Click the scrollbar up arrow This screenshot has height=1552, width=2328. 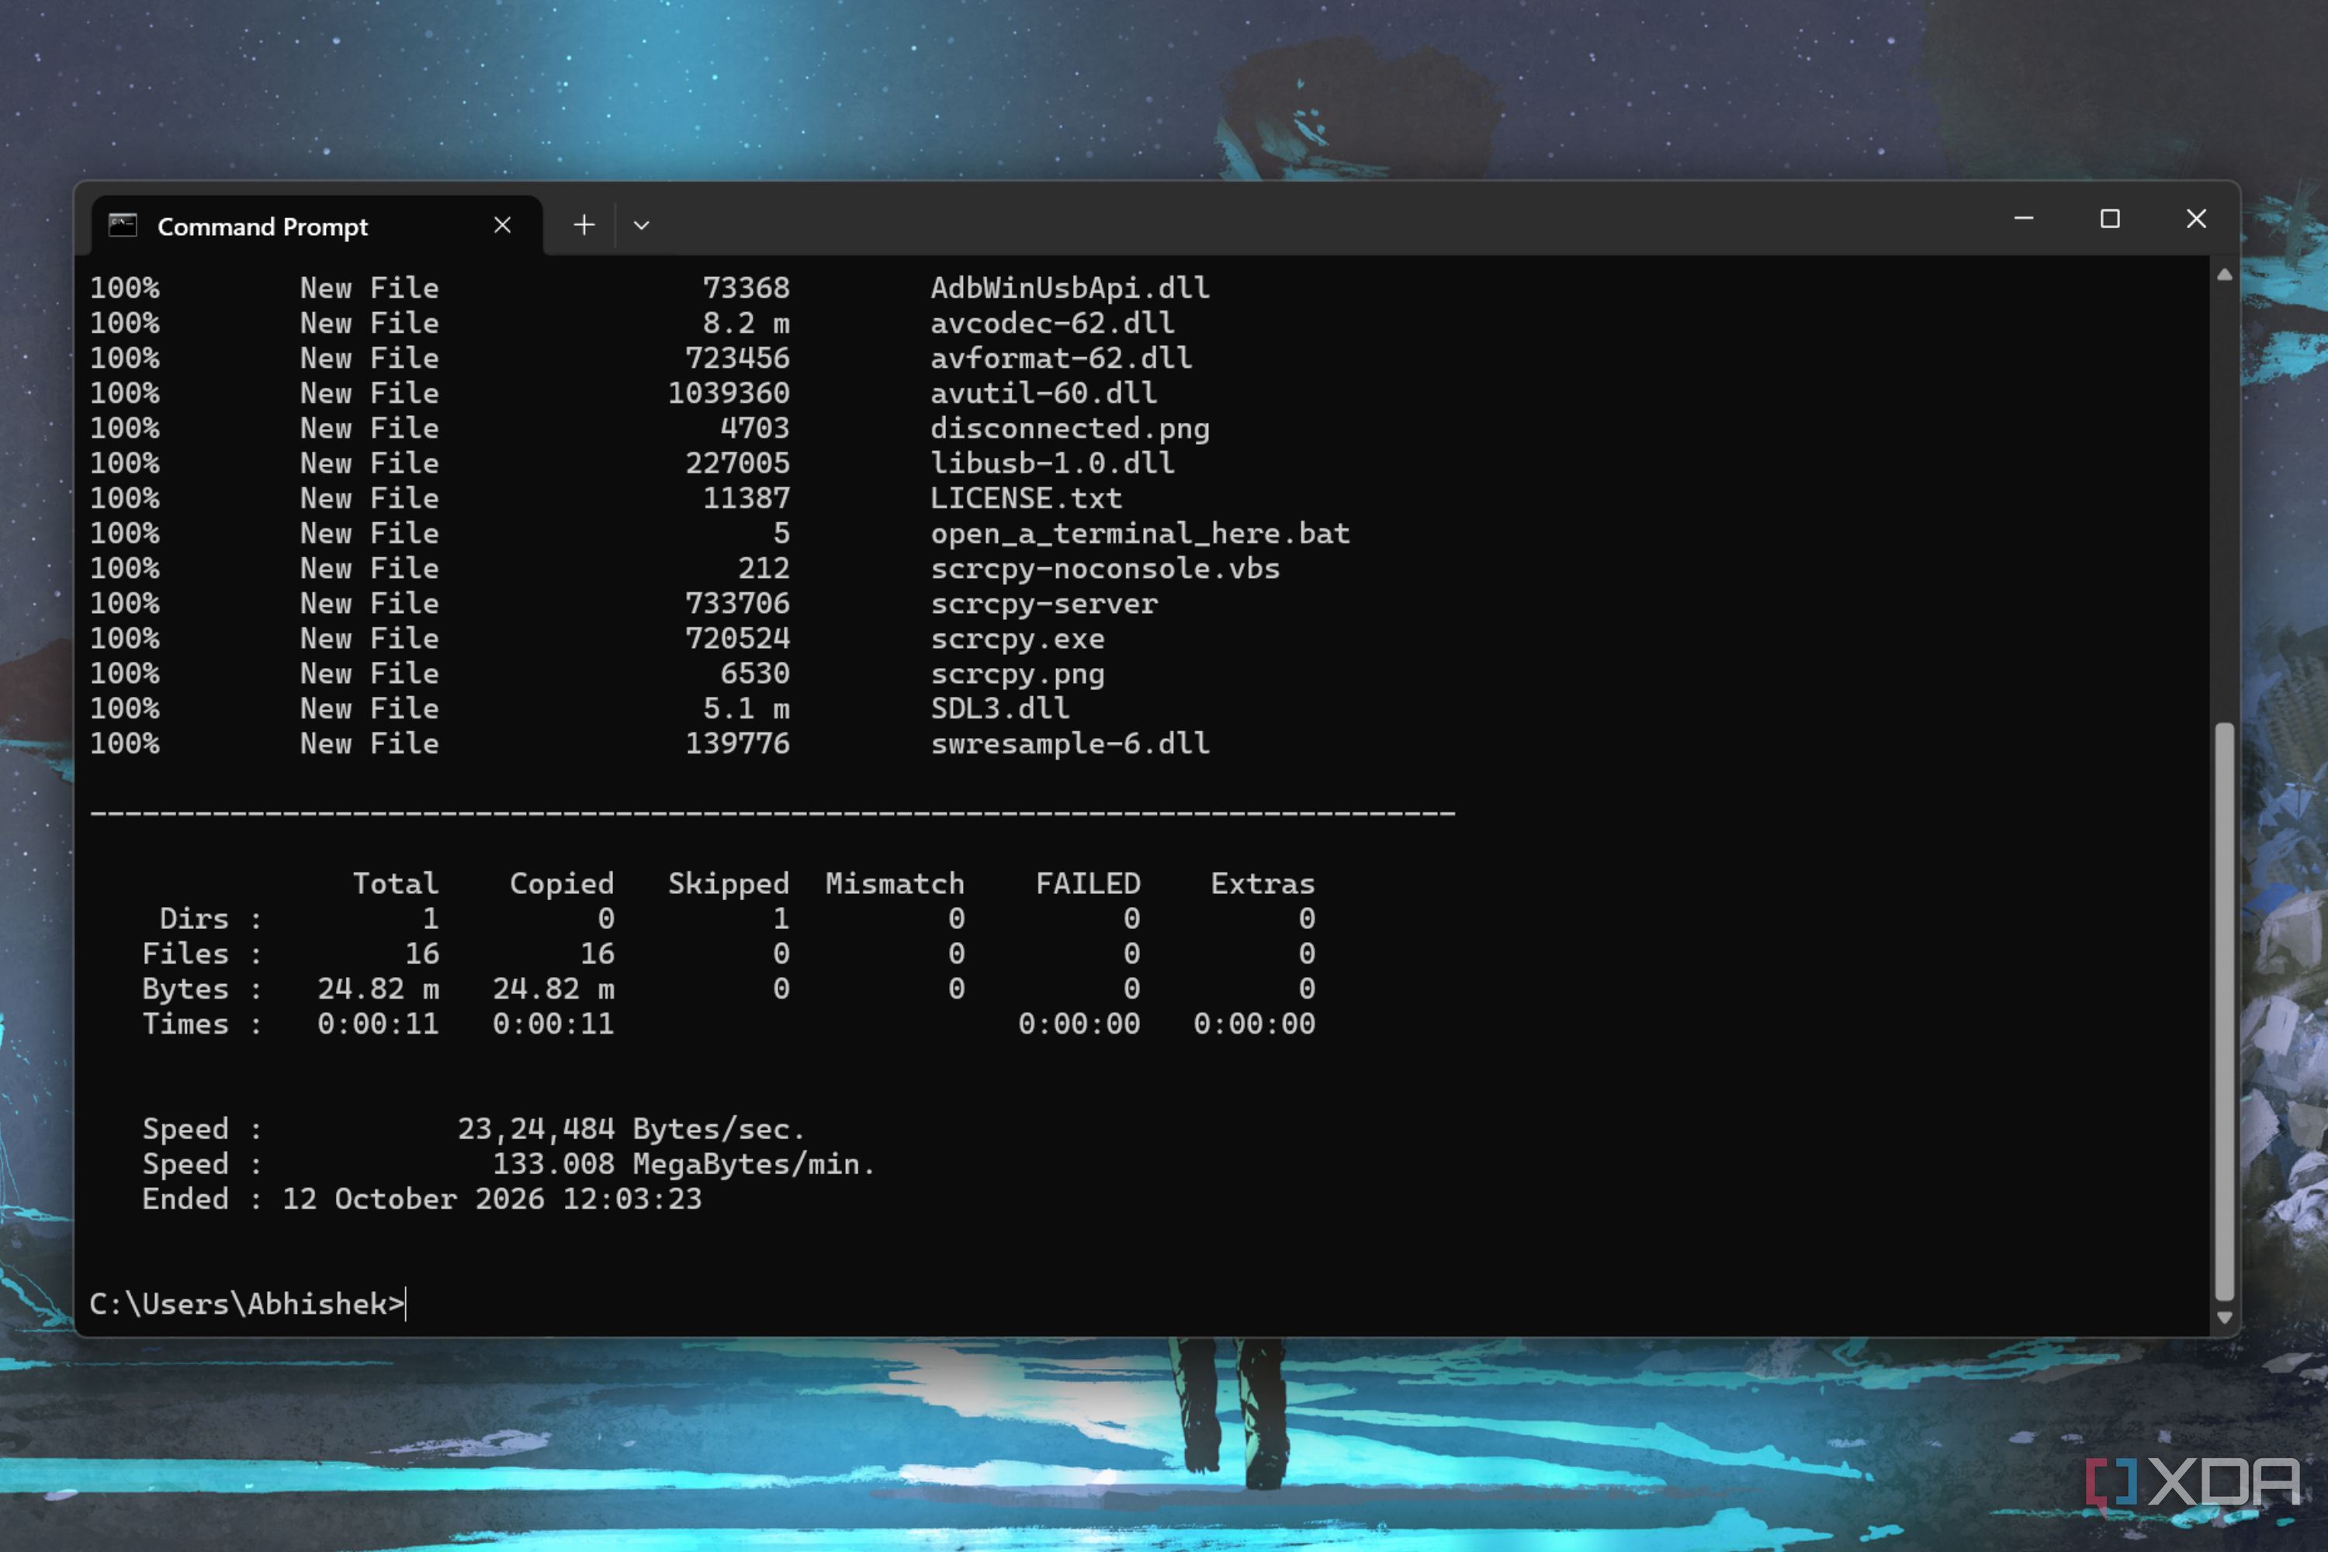coord(2224,275)
